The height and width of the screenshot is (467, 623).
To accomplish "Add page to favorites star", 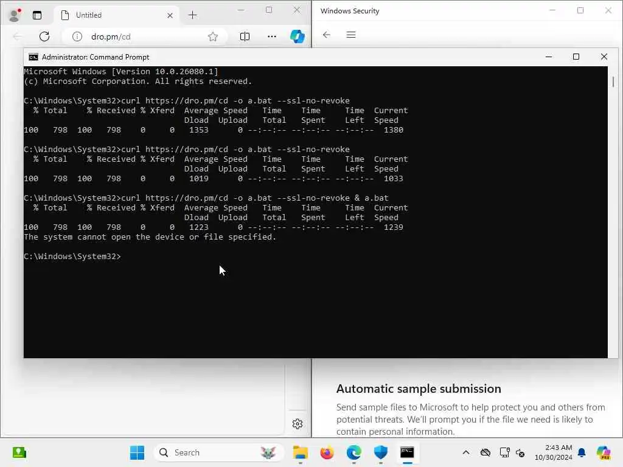I will point(213,36).
